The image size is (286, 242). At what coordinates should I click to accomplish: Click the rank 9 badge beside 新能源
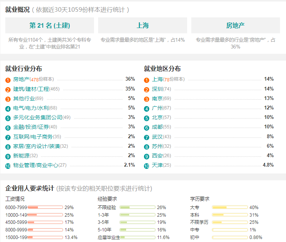tap(8, 156)
